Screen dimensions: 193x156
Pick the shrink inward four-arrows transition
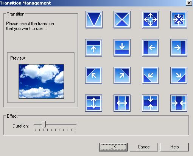coord(179,20)
